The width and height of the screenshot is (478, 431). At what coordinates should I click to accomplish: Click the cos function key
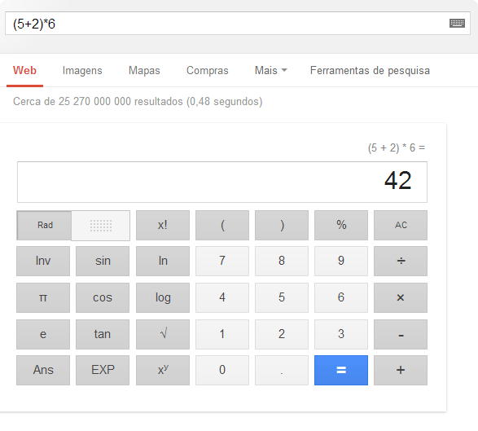[x=103, y=297]
